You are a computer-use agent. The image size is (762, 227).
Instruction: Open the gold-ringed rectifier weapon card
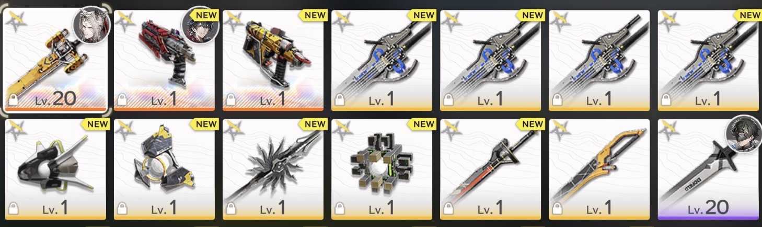164,169
